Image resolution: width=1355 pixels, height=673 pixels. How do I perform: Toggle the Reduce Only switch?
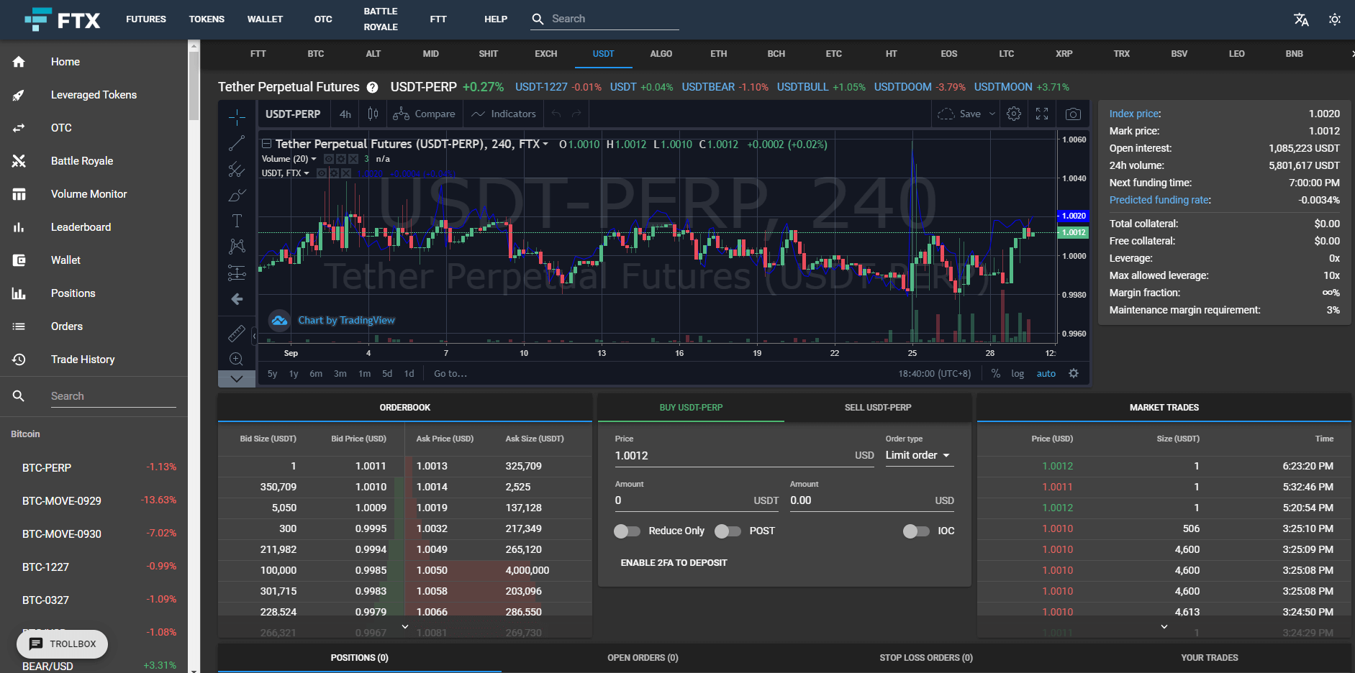tap(627, 531)
